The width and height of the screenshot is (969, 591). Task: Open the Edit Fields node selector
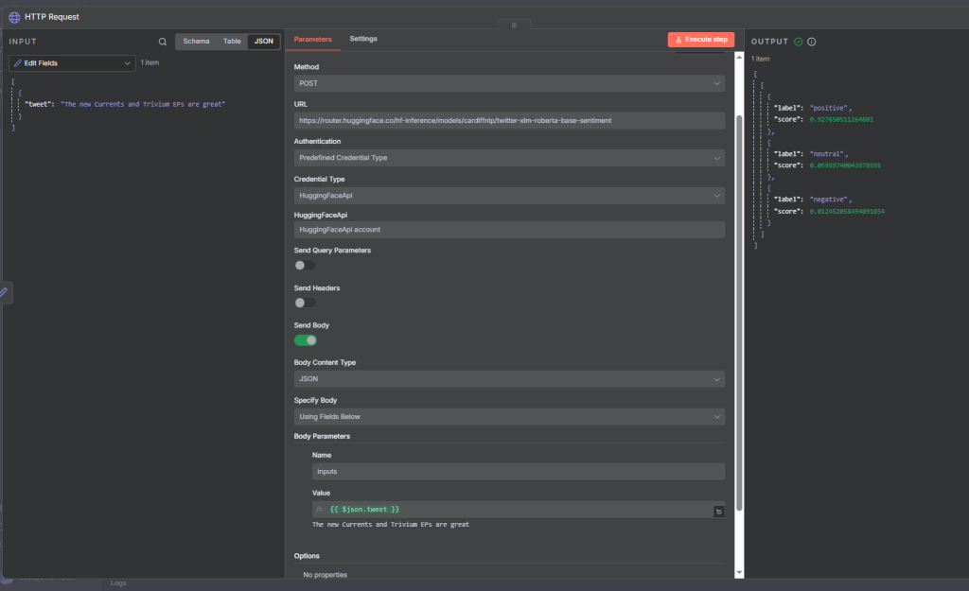[x=72, y=63]
